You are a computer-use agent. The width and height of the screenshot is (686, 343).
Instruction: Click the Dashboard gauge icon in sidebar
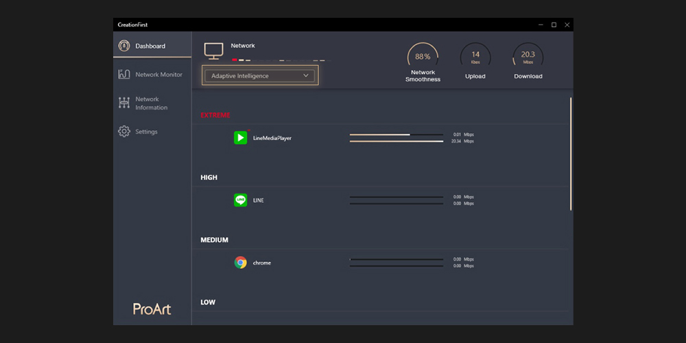coord(124,46)
